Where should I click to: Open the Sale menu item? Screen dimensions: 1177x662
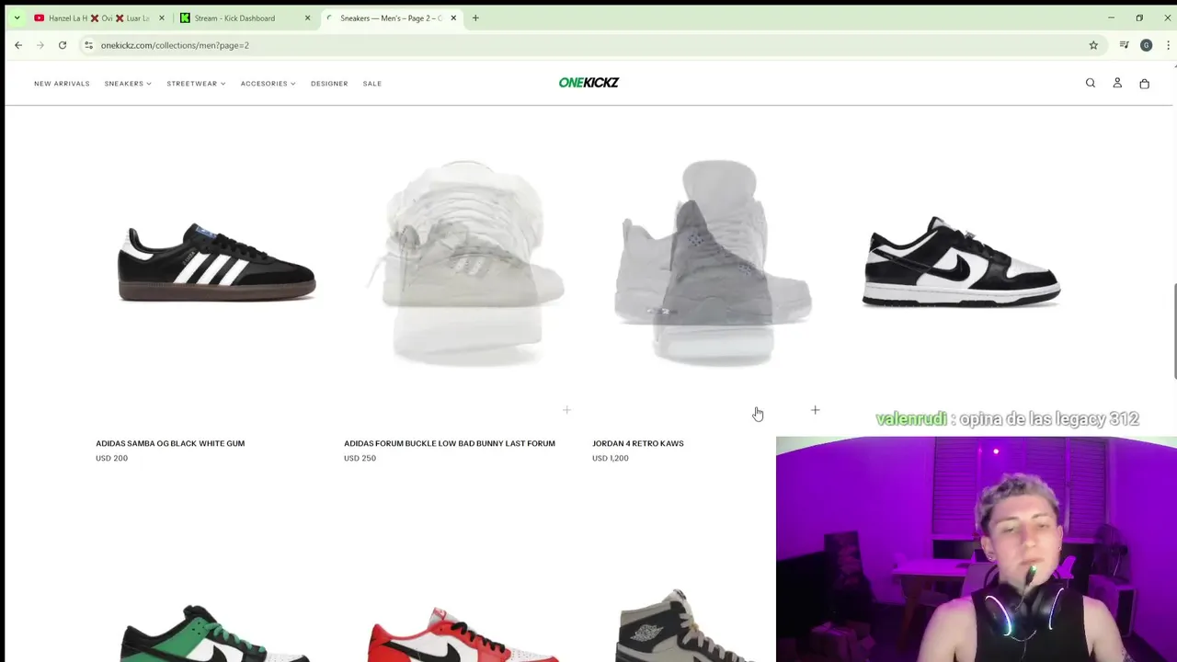(x=371, y=84)
